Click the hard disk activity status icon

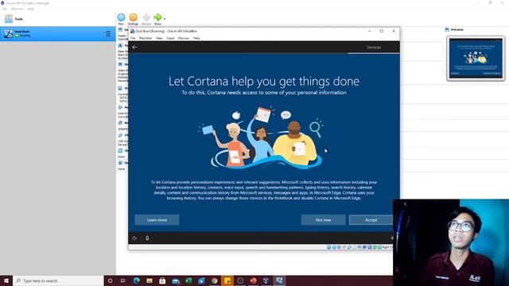[x=328, y=247]
